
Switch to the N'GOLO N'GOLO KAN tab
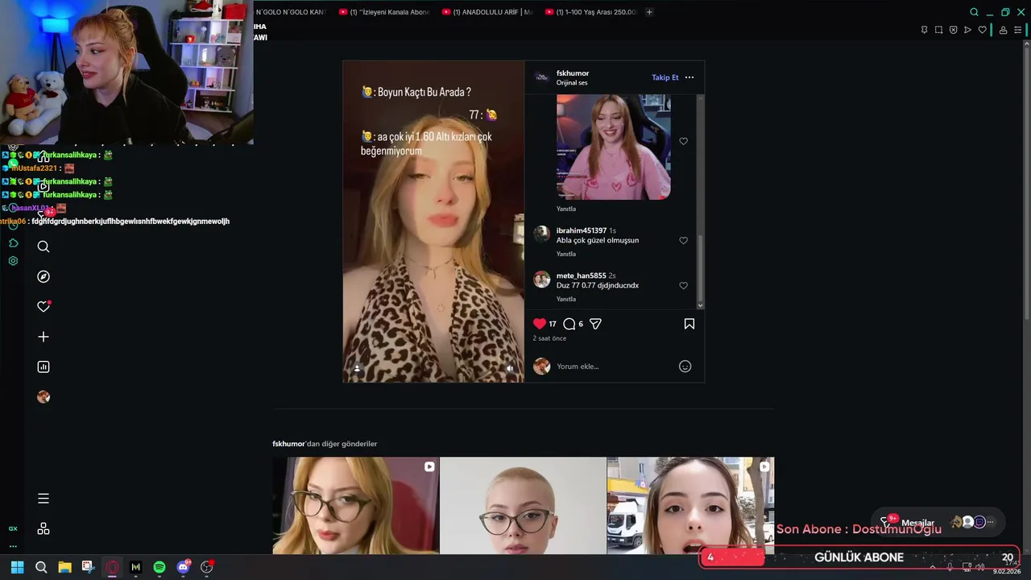[x=290, y=12]
